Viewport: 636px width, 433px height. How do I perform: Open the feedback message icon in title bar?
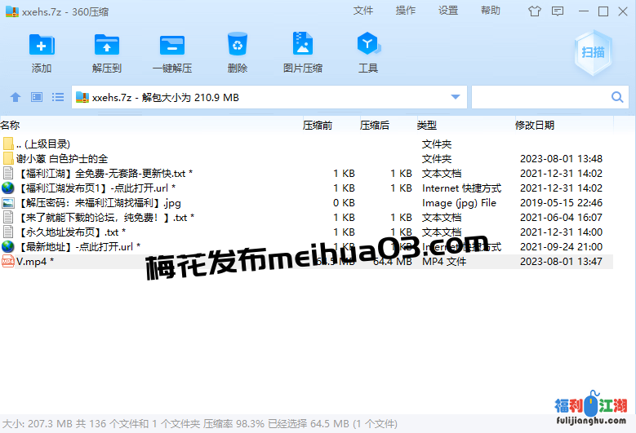558,11
